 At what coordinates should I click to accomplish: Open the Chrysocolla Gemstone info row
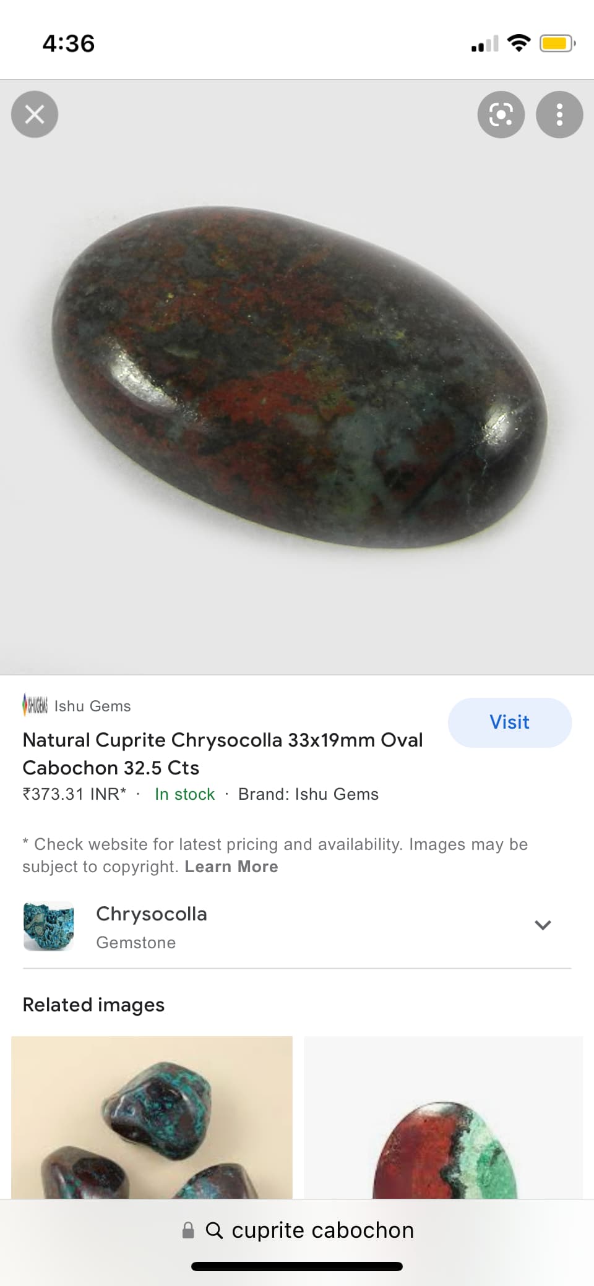(297, 926)
